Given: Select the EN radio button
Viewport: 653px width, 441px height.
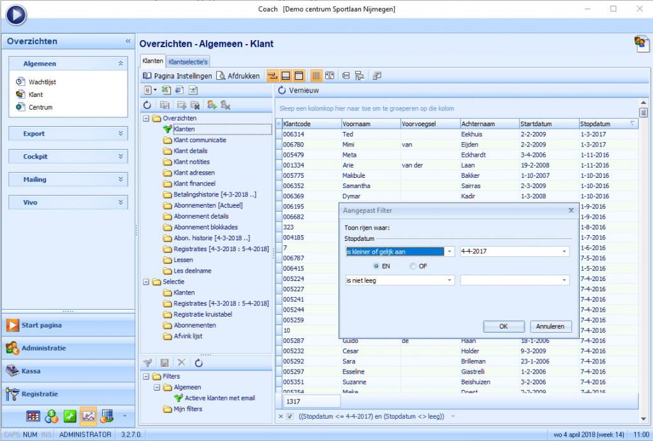Looking at the screenshot, I should coord(377,266).
